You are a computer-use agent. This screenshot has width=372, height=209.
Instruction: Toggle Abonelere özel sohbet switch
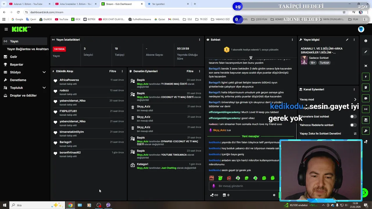click(x=353, y=116)
